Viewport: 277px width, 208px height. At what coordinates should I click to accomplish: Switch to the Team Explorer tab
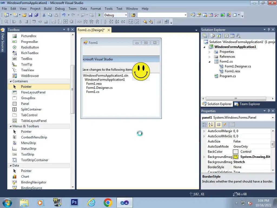[x=247, y=104]
